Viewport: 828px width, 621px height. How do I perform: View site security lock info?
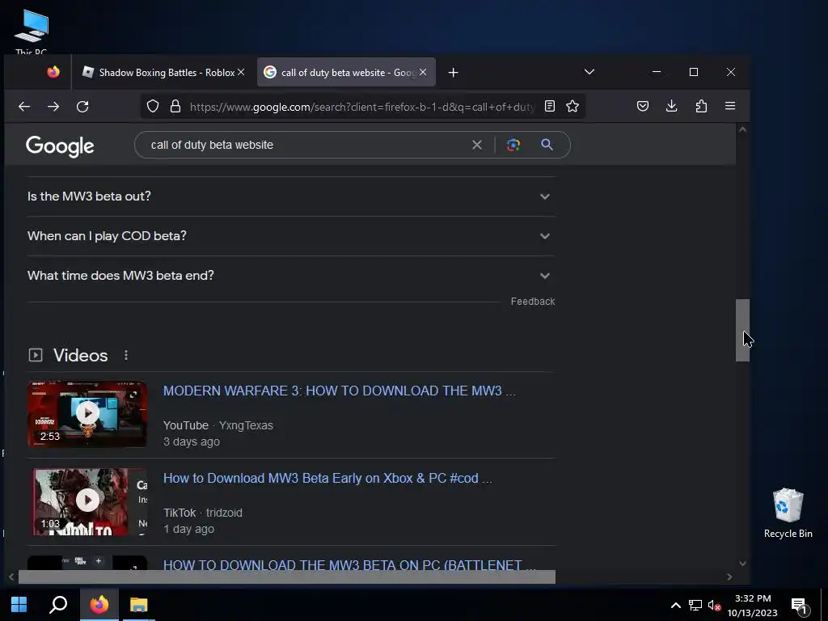(x=175, y=107)
